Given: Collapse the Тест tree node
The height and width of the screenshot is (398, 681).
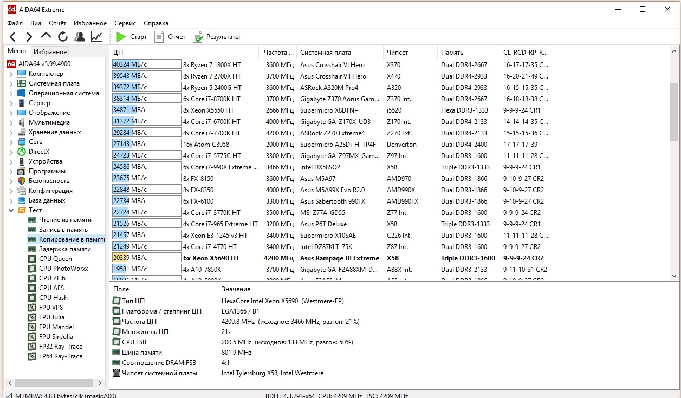Looking at the screenshot, I should pos(11,210).
